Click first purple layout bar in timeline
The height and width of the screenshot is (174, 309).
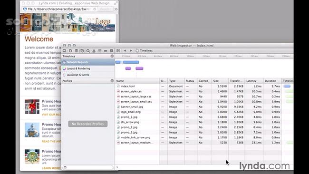[128, 68]
